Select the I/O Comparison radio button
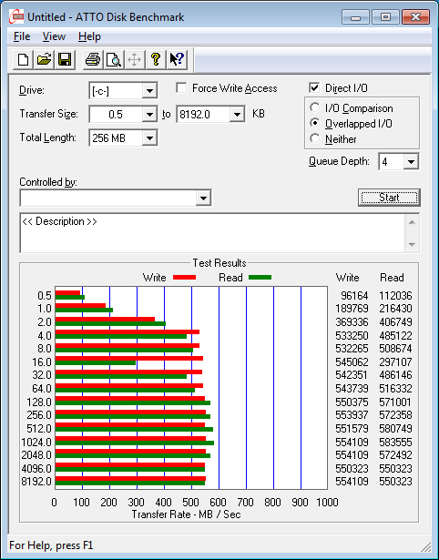Image resolution: width=439 pixels, height=560 pixels. coord(315,107)
